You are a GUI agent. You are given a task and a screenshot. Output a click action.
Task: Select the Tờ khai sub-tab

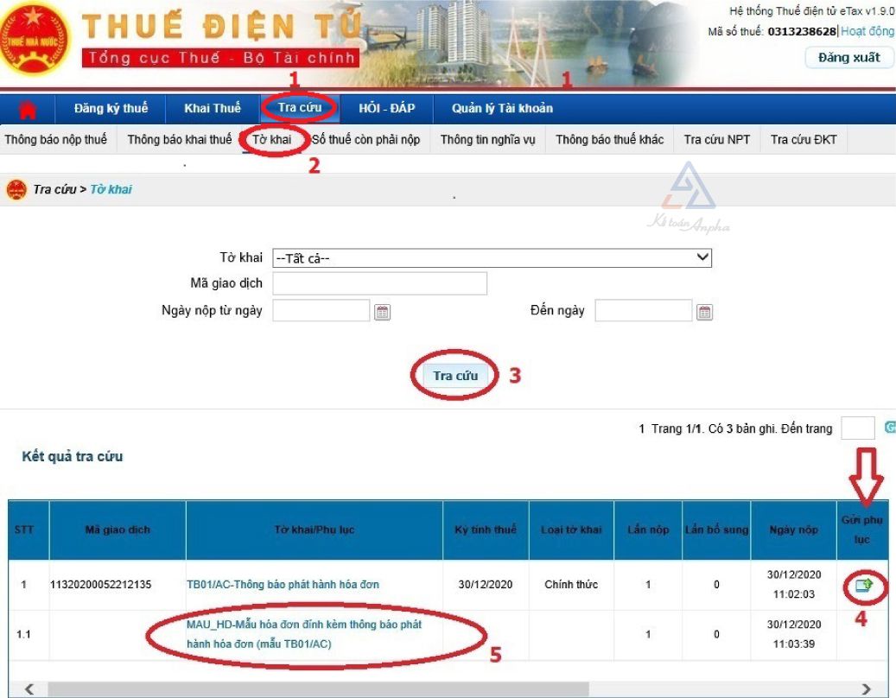coord(272,140)
